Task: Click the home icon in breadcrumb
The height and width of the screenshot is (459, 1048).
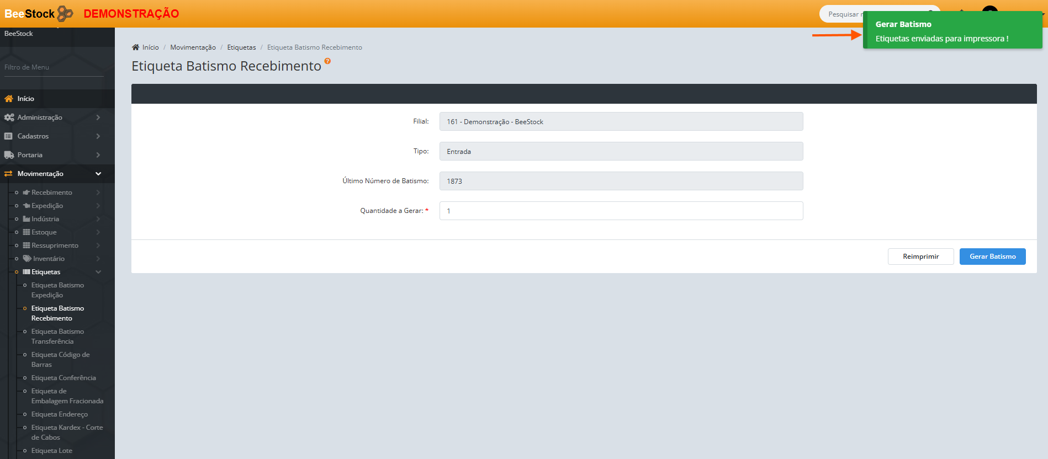Action: pos(135,47)
